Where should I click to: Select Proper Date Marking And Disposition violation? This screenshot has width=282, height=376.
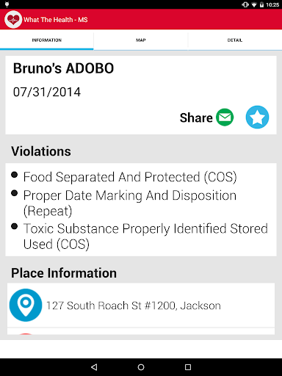point(130,203)
